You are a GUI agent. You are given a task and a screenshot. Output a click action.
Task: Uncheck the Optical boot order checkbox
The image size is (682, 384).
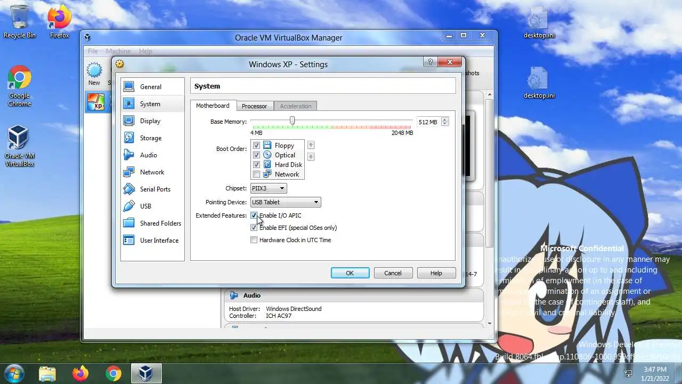[x=256, y=155]
